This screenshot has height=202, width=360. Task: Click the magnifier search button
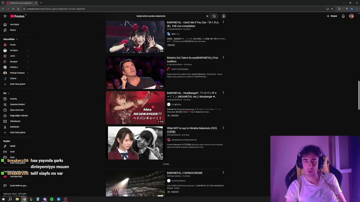click(x=214, y=16)
